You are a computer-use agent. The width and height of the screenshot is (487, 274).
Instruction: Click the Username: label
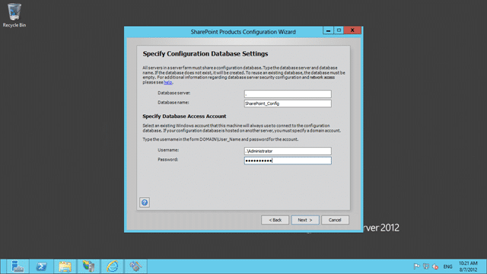168,150
